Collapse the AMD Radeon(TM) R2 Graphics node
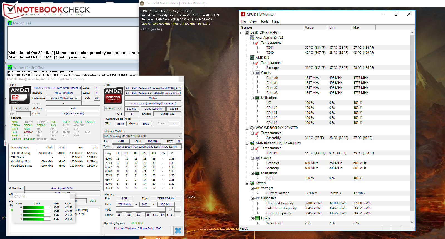445x239 pixels. point(247,143)
